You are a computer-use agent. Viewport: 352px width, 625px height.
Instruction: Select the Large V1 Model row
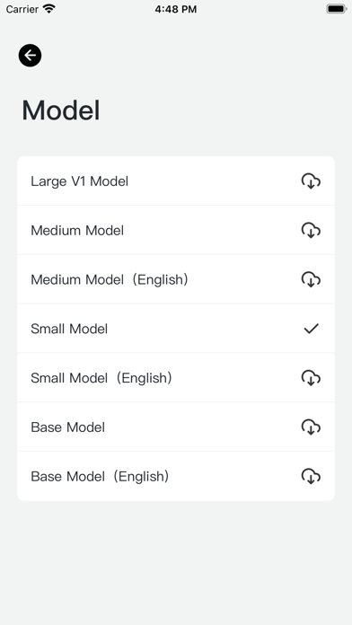[x=176, y=181]
